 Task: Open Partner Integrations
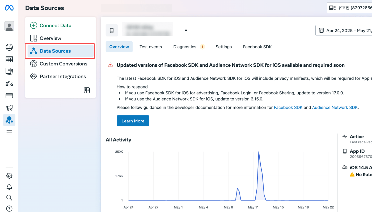click(61, 77)
